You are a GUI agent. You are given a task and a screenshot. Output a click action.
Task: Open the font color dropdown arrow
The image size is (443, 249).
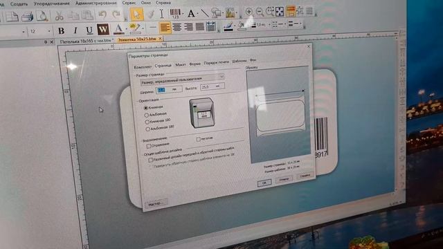tap(126, 28)
